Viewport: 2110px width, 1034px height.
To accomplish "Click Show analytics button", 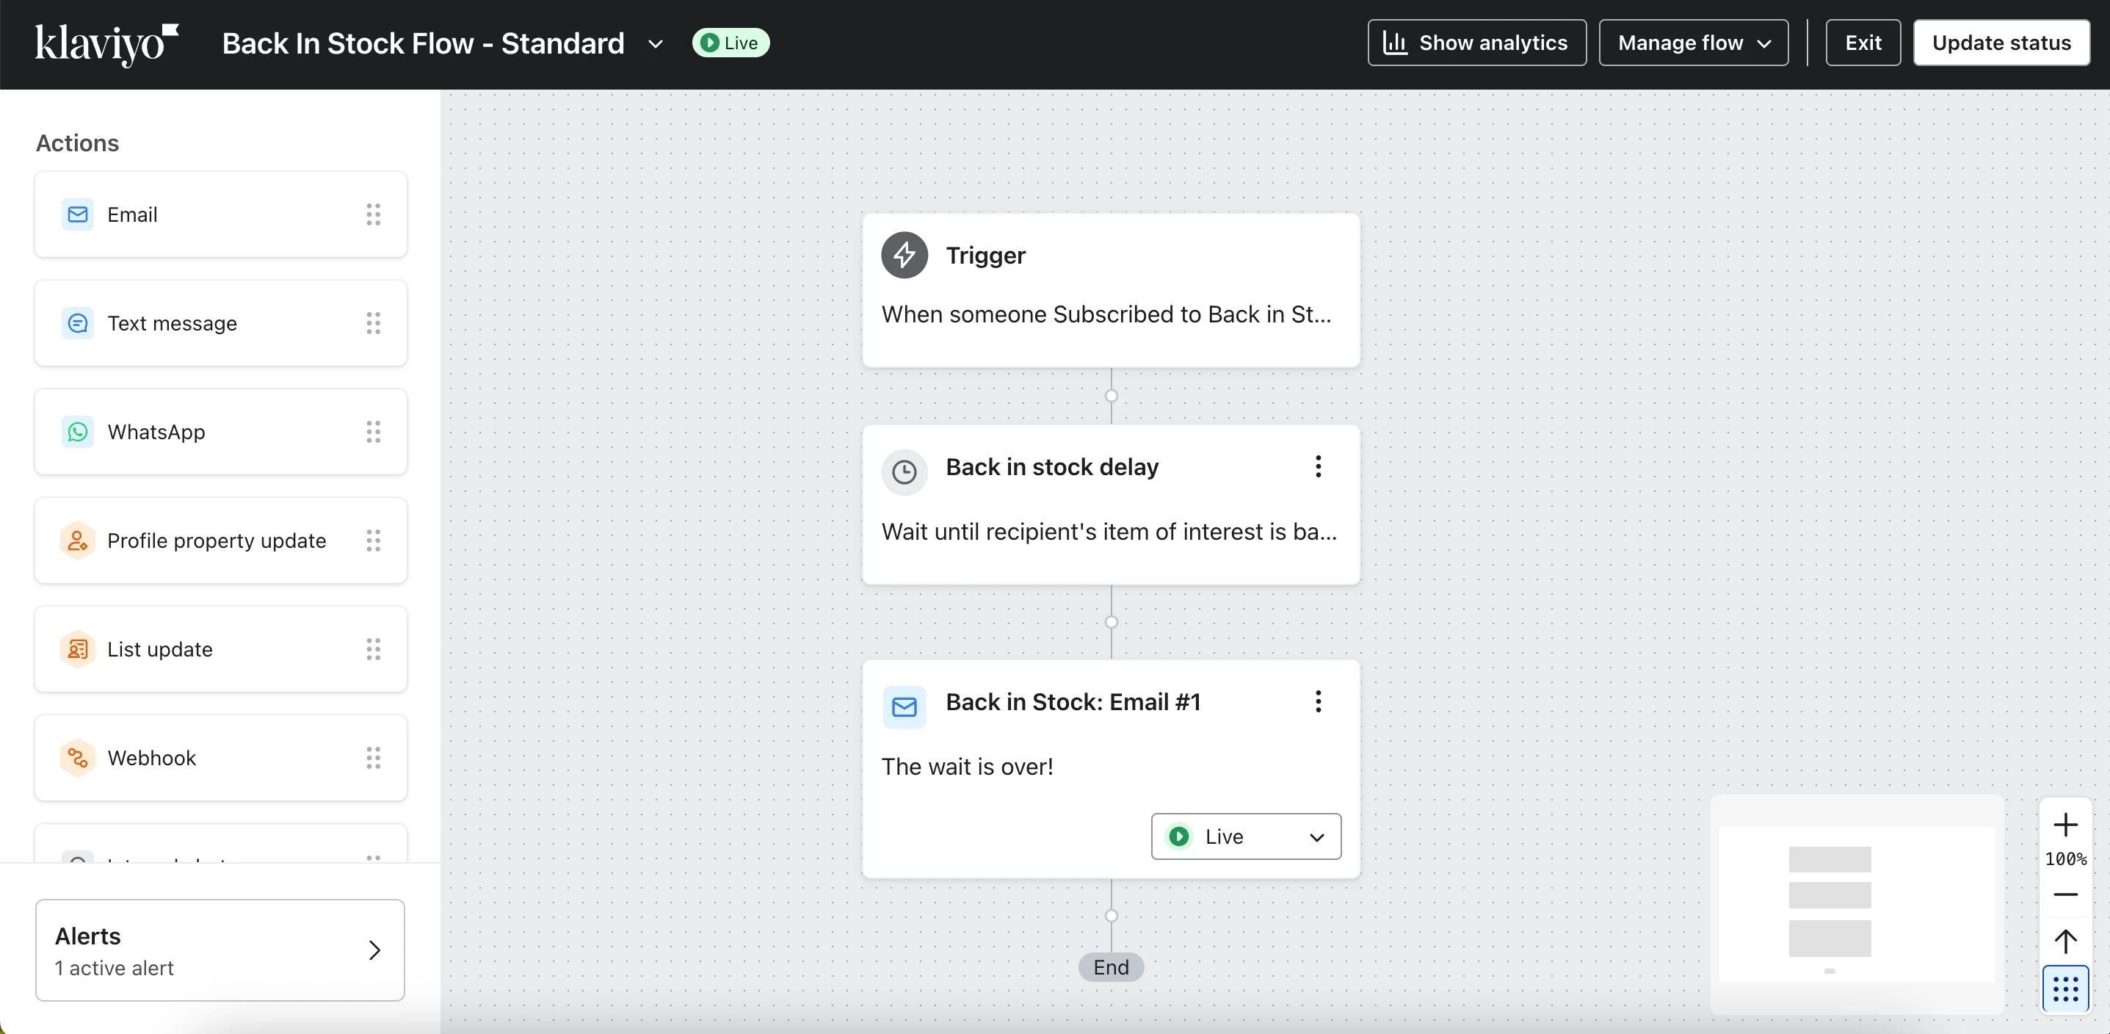I will pyautogui.click(x=1476, y=43).
